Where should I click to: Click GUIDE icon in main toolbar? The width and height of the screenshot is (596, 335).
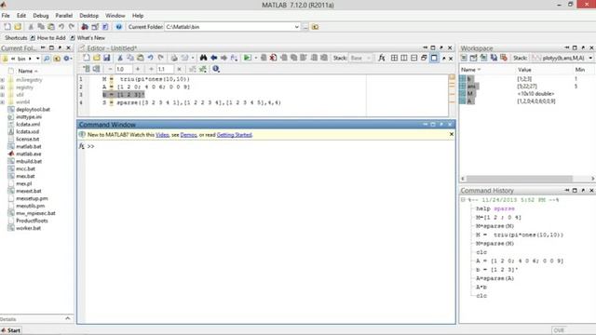pyautogui.click(x=95, y=27)
